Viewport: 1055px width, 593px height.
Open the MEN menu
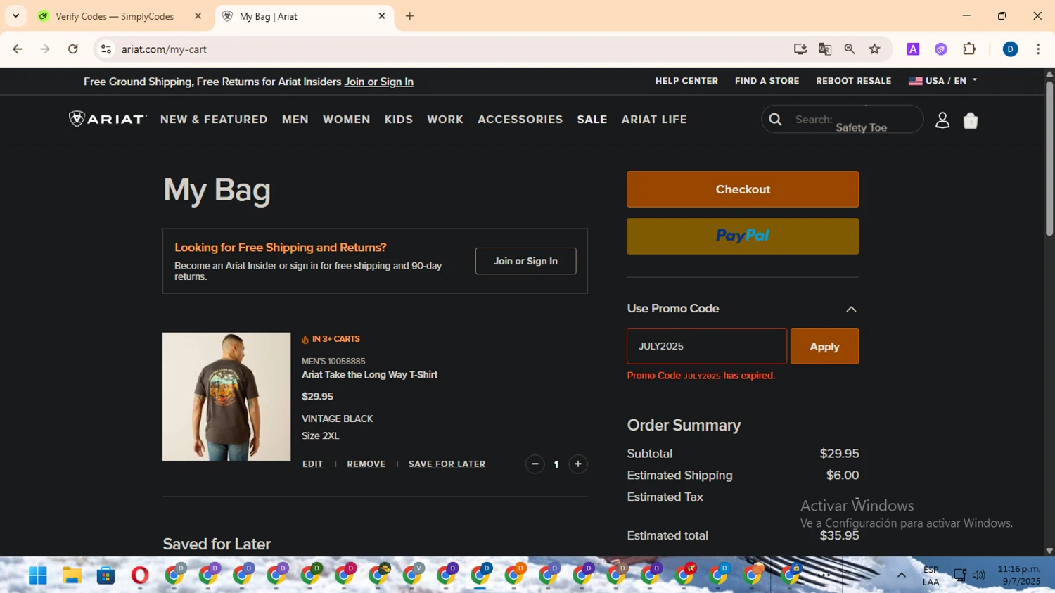click(x=295, y=120)
